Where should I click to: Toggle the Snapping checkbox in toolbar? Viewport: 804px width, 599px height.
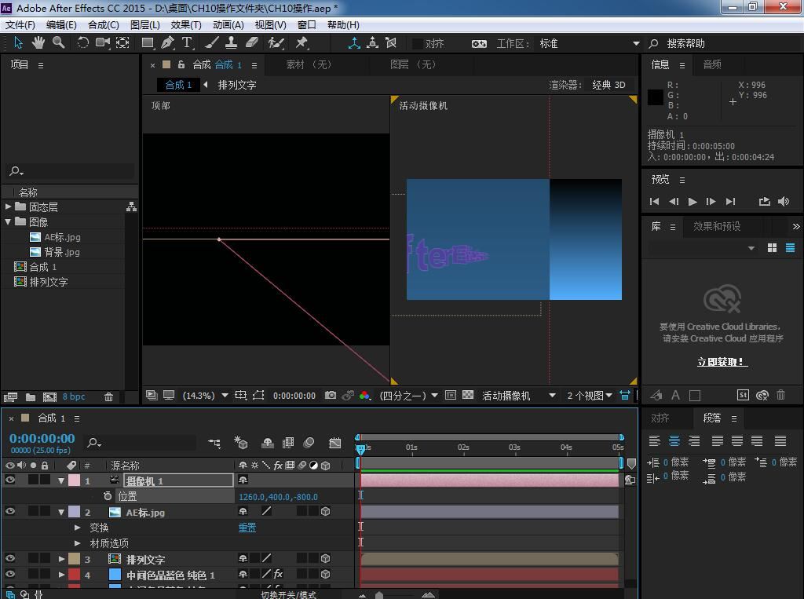[418, 44]
